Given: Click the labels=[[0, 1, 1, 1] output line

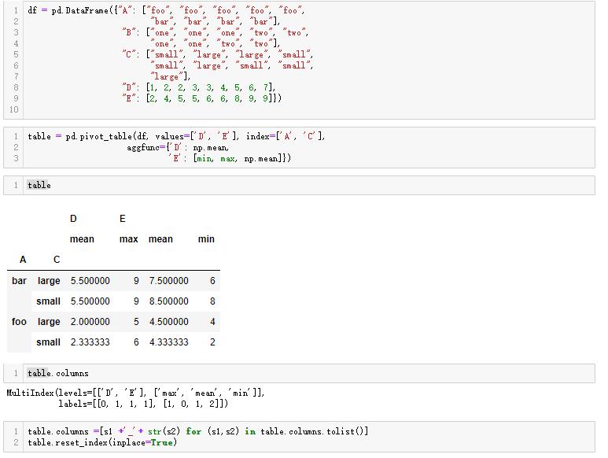Looking at the screenshot, I should [x=143, y=404].
